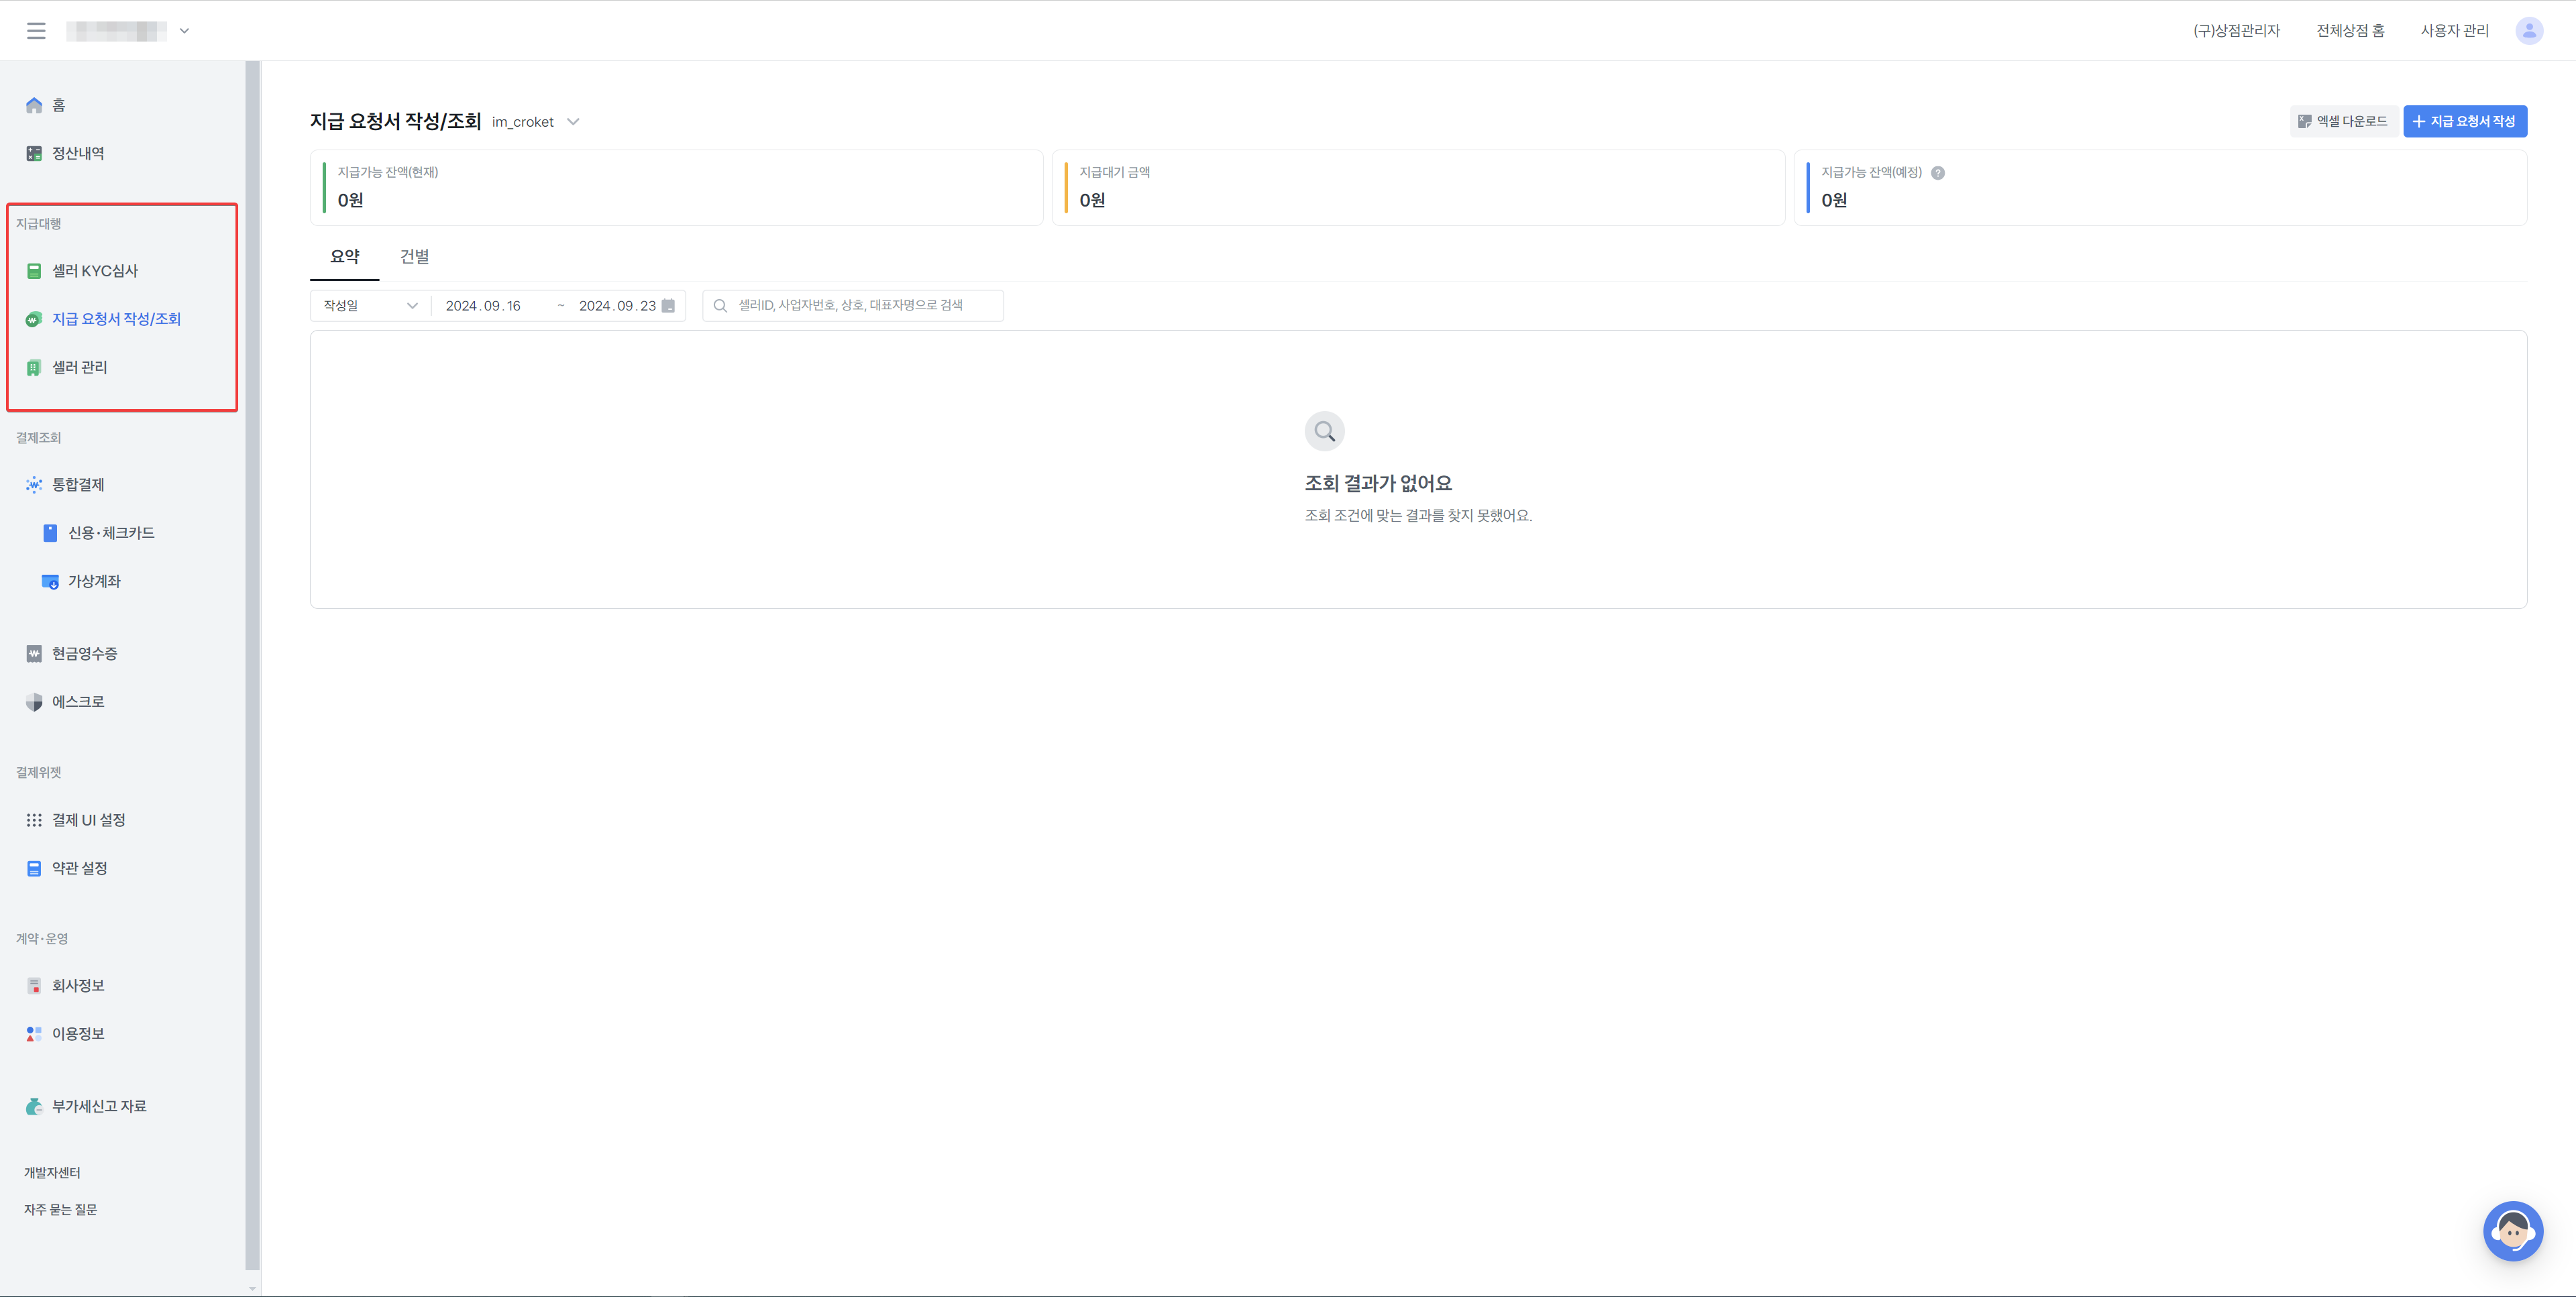Expand the im_croket store dropdown
Viewport: 2576px width, 1297px height.
click(x=573, y=122)
